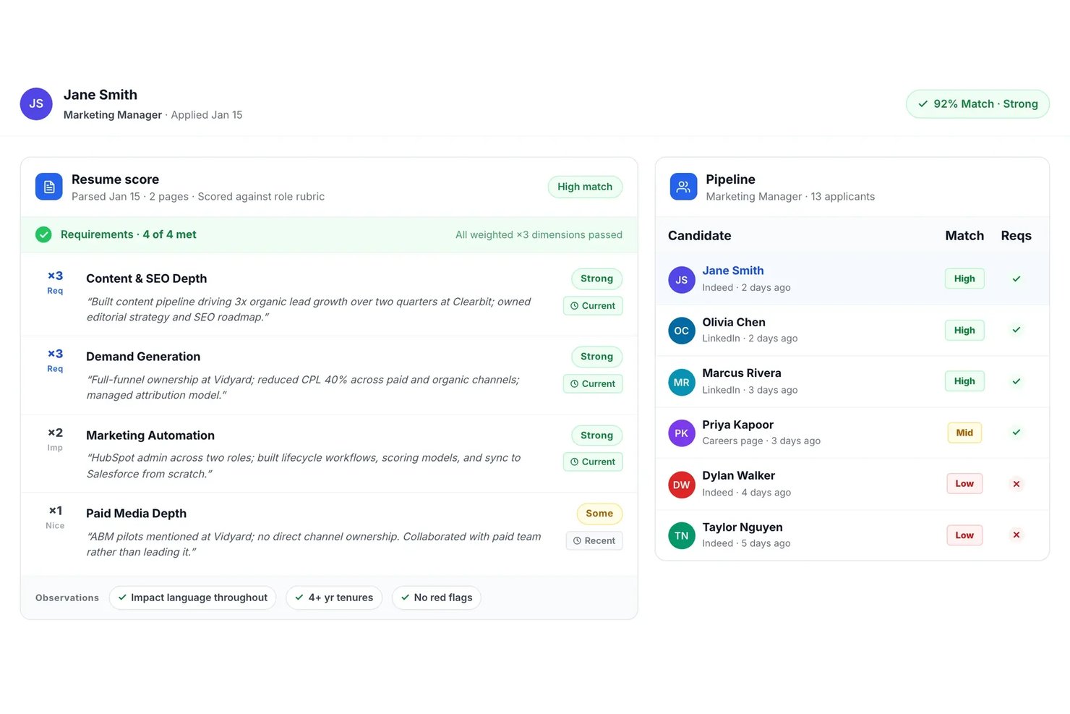Click the ×1 Nice weight beside Paid Media Depth
1070x714 pixels.
(x=55, y=517)
